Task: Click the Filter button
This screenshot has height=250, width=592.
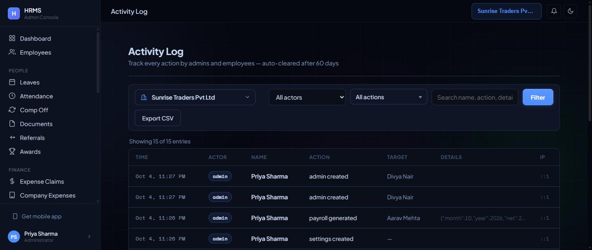Action: (538, 97)
